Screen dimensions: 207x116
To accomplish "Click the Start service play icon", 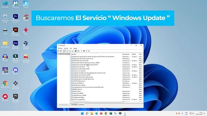I will point(82,51).
